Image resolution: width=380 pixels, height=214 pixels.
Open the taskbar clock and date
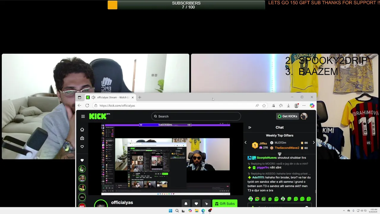pos(373,211)
